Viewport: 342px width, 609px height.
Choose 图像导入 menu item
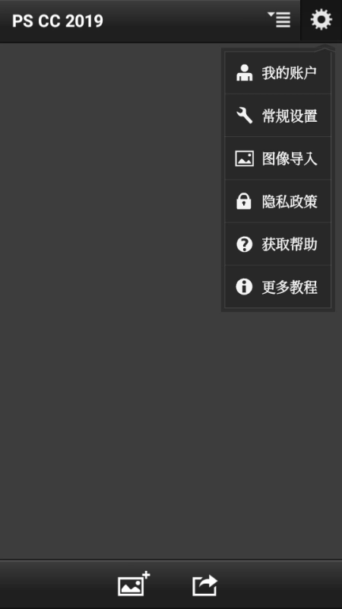pos(278,158)
